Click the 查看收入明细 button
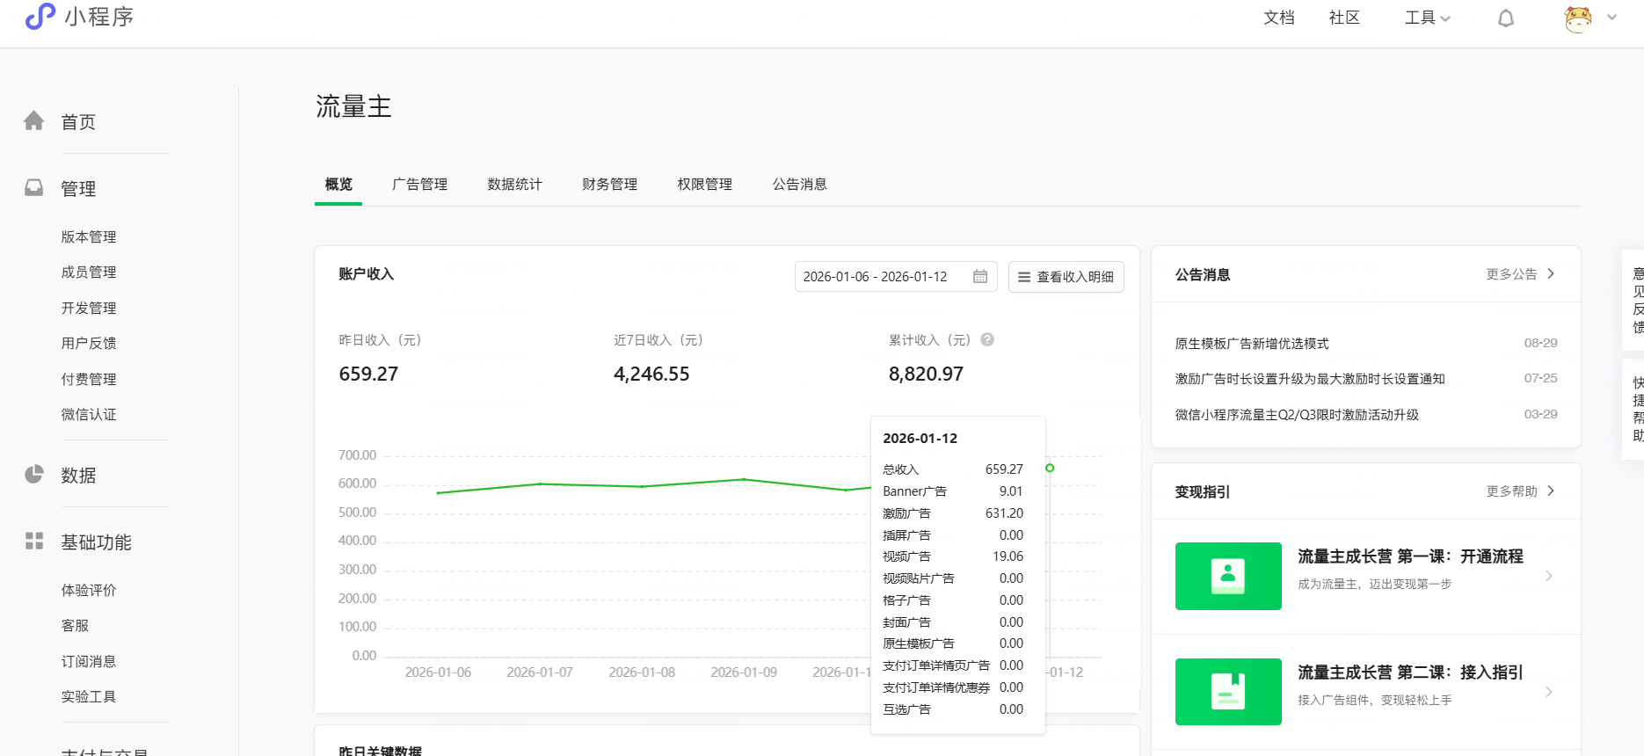This screenshot has height=756, width=1644. tap(1066, 277)
